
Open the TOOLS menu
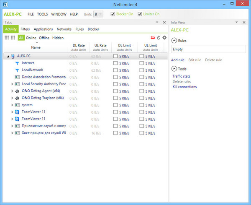click(x=42, y=14)
